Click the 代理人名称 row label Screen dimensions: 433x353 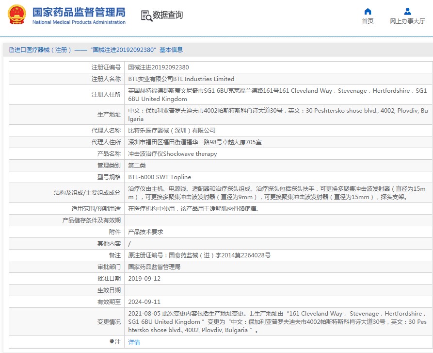pos(106,130)
